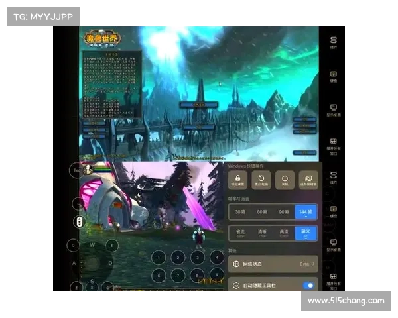The image size is (398, 318).
Task: Open the task manager shortcut icon
Action: pyautogui.click(x=307, y=179)
